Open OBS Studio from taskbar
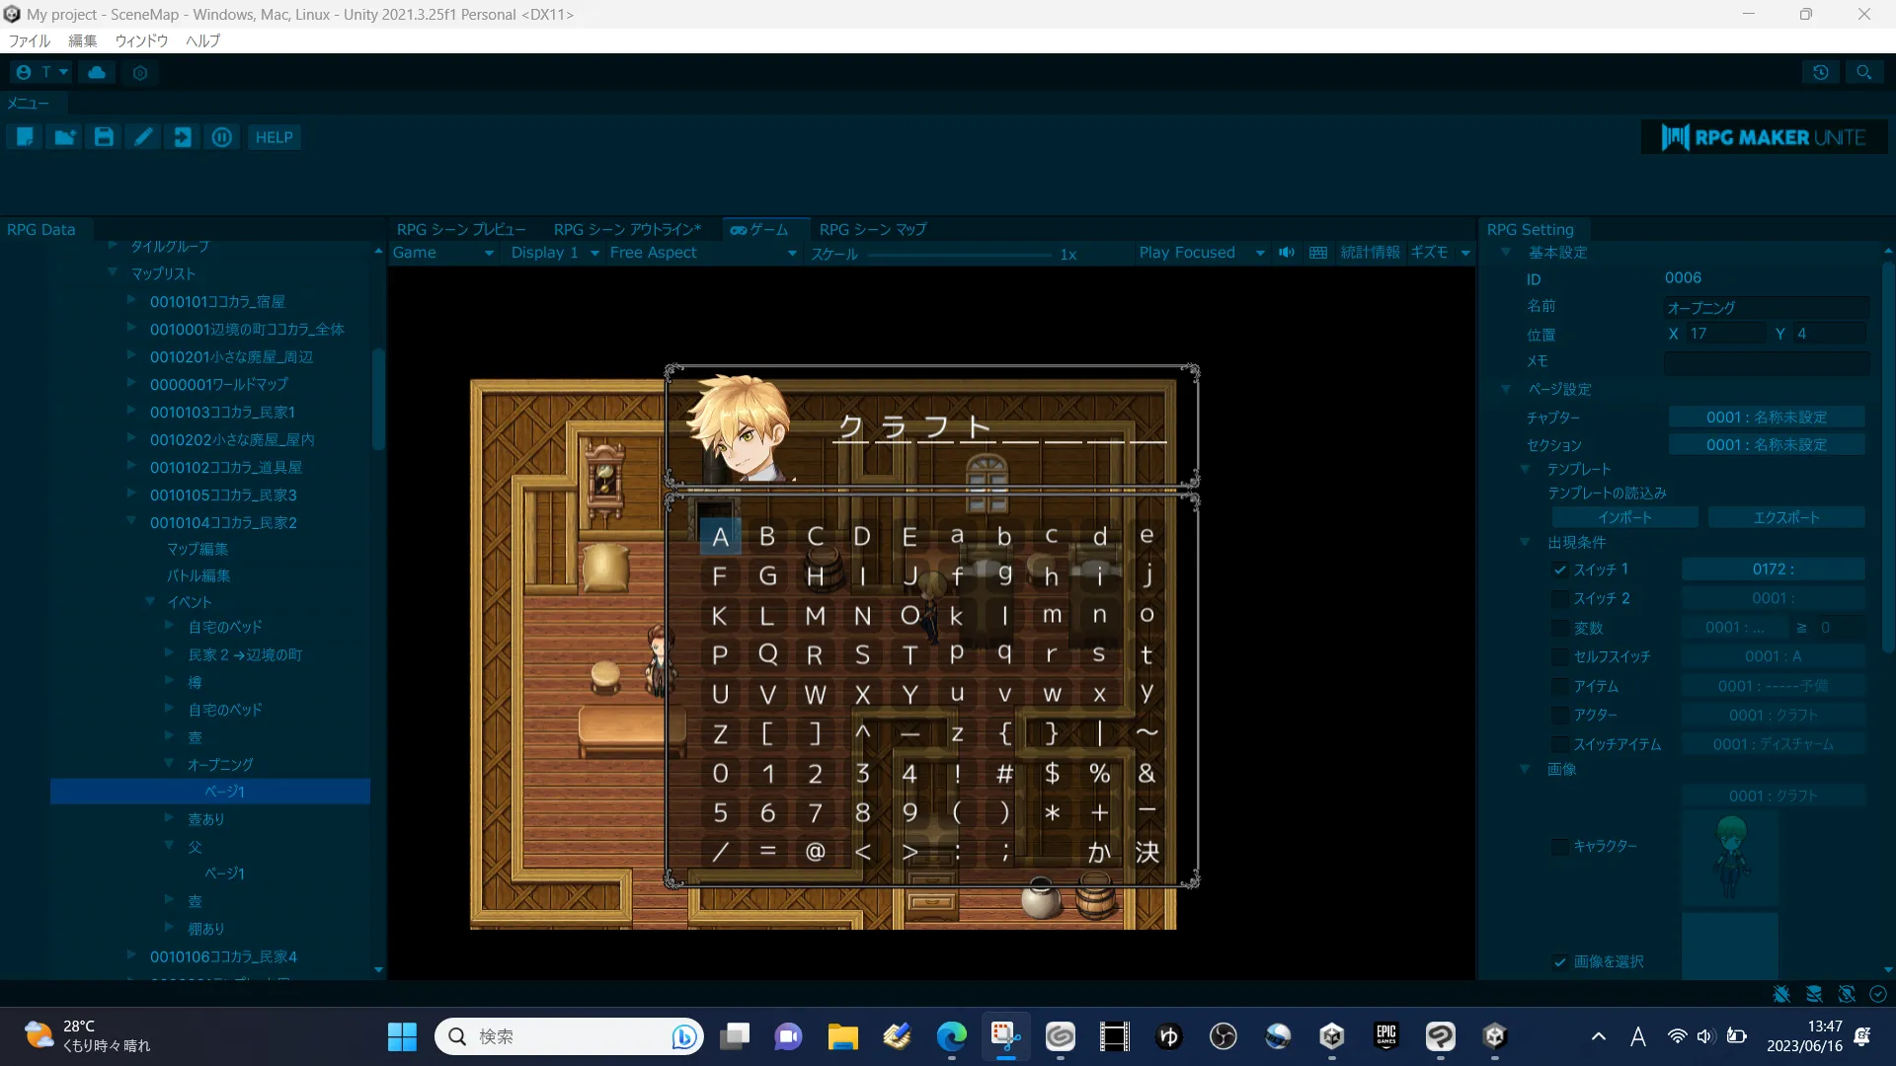 tap(1224, 1036)
